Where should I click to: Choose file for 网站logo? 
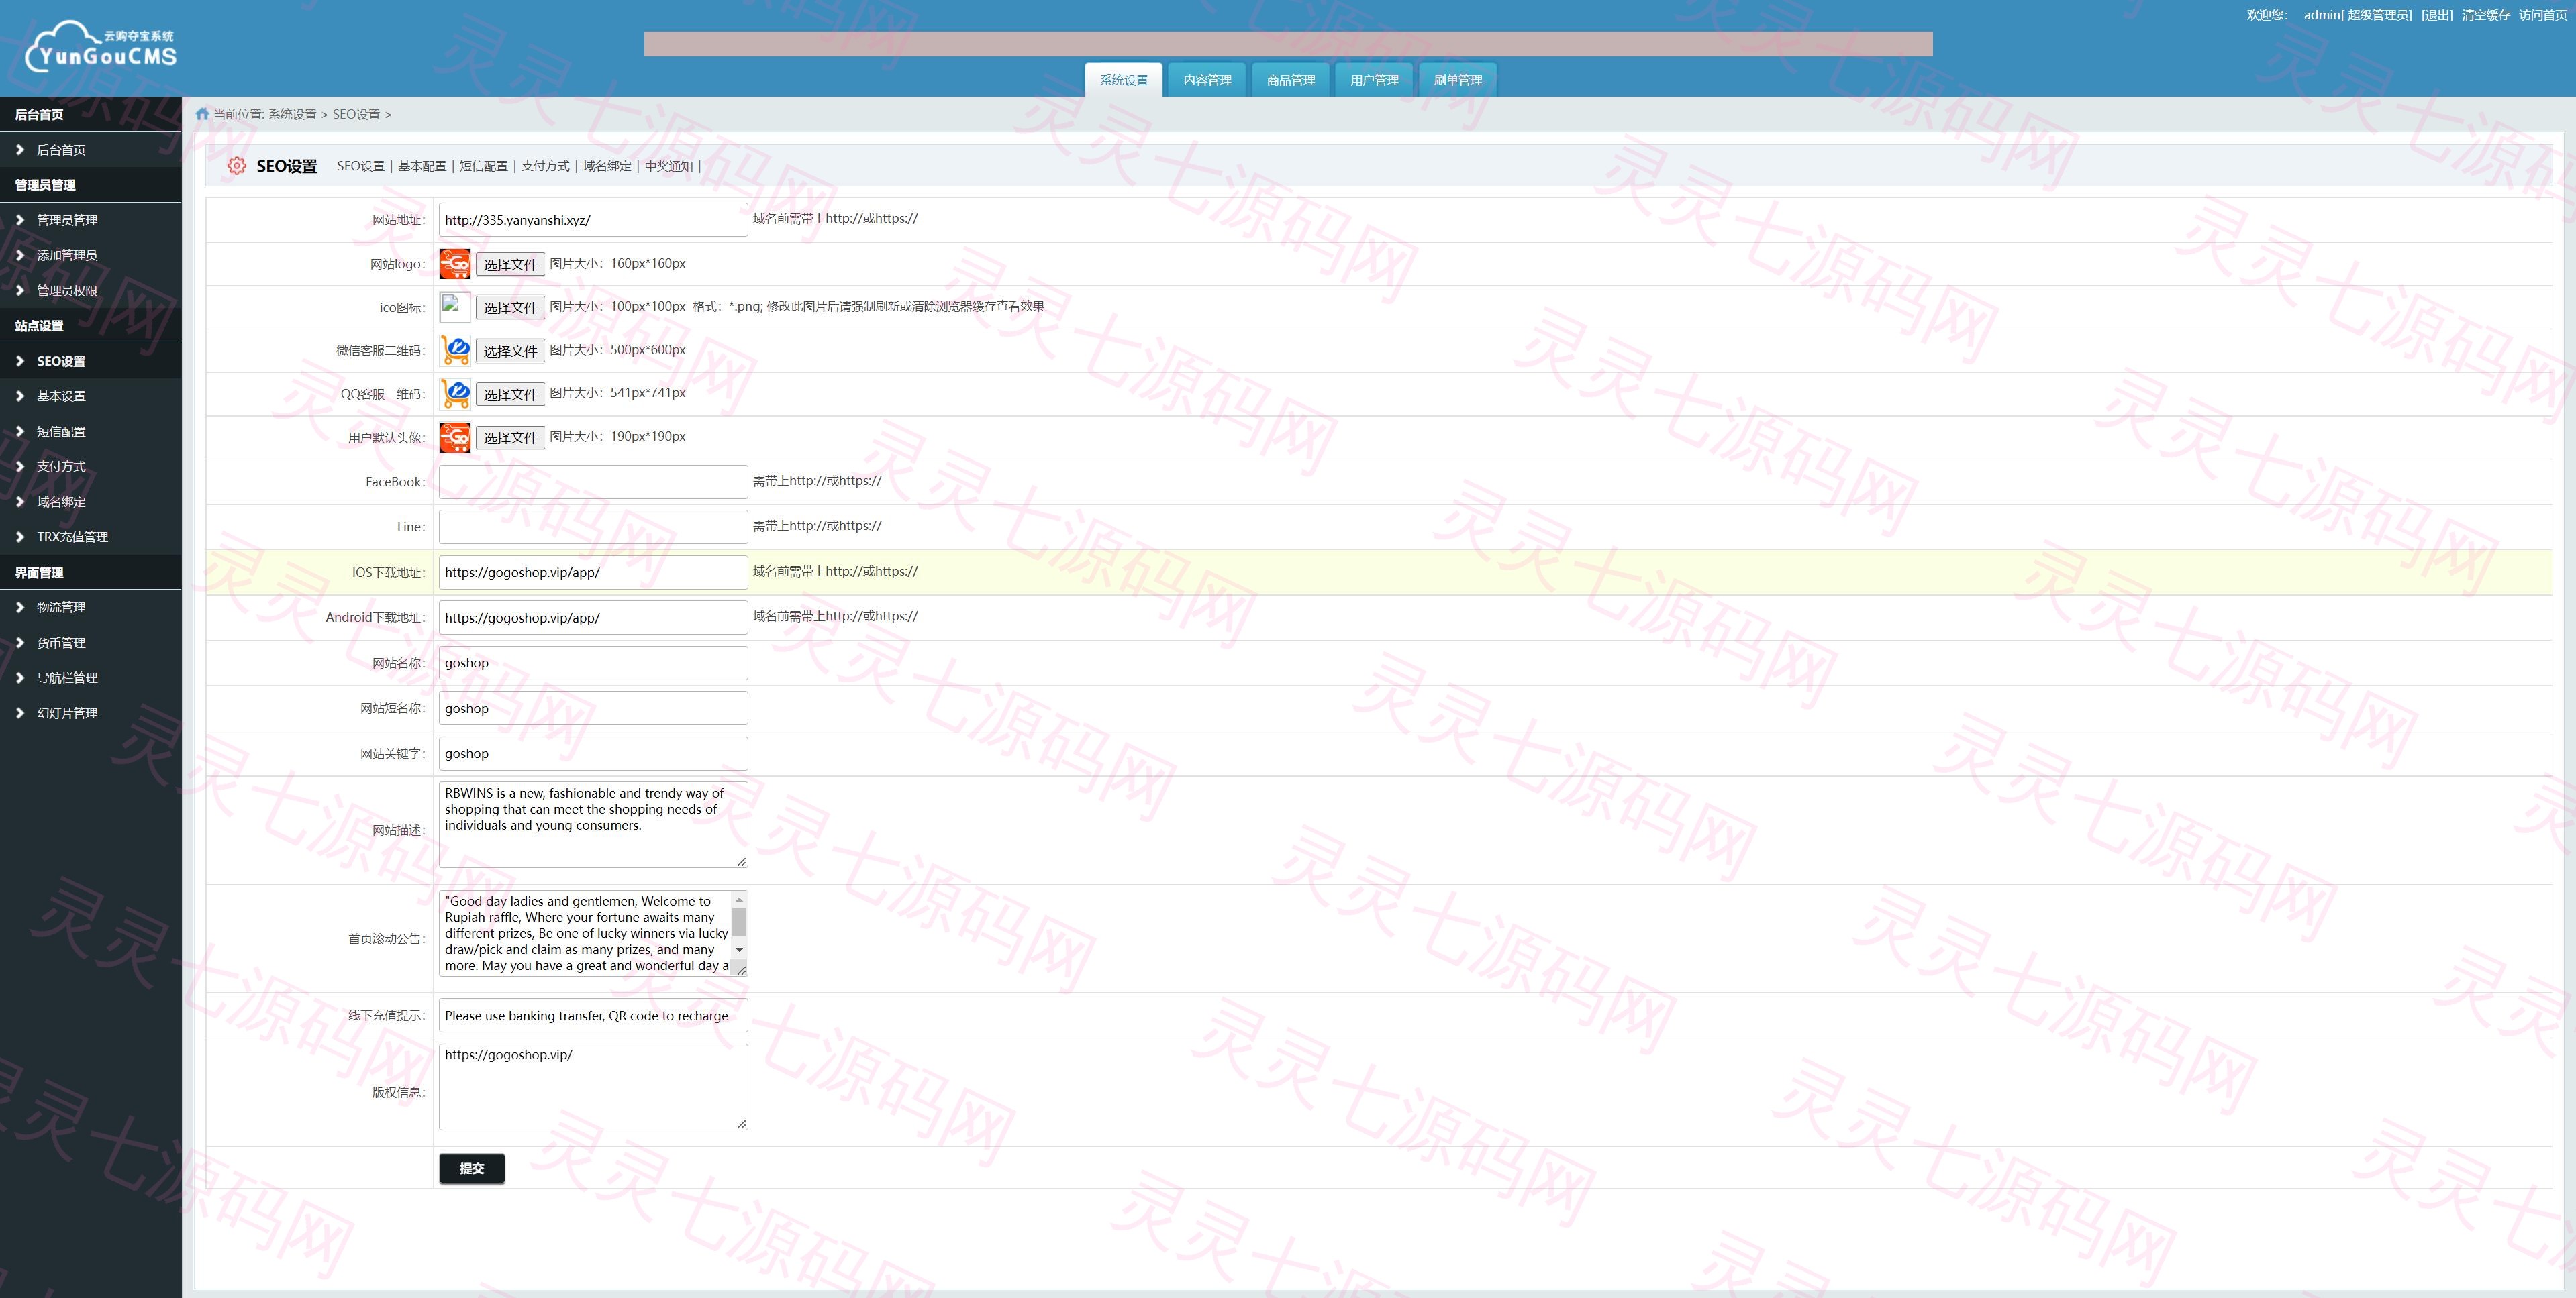[510, 265]
